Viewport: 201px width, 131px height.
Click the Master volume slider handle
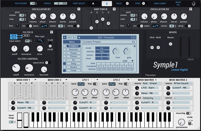tap(171, 44)
